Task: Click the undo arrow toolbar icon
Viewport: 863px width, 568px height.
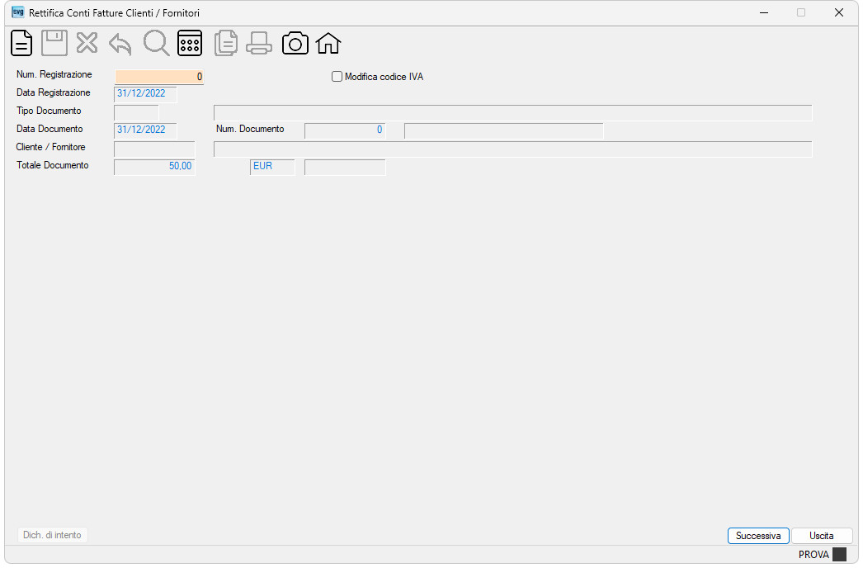Action: click(120, 44)
